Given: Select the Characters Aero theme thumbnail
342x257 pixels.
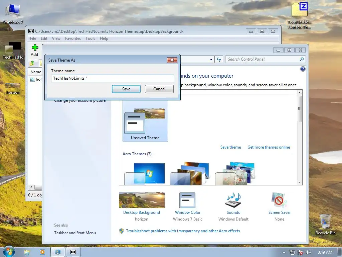Looking at the screenshot, I should tap(235, 174).
